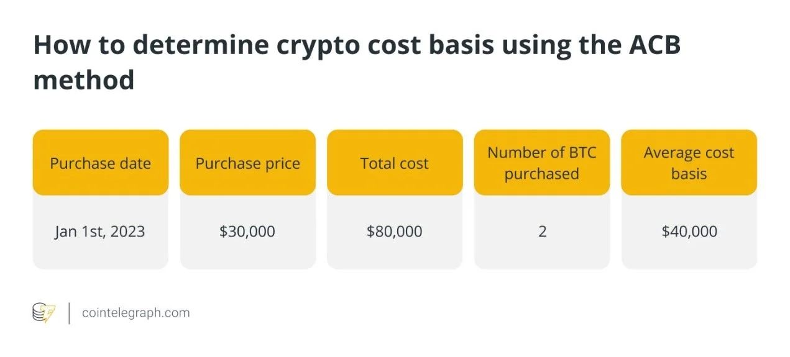Viewport: 790px width, 357px height.
Task: Click the vertical divider beside the logo
Action: pos(69,313)
